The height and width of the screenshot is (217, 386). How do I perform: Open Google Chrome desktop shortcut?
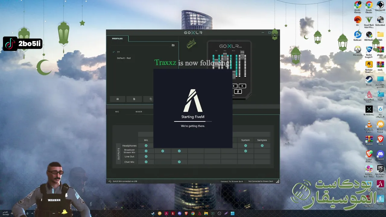point(369,7)
